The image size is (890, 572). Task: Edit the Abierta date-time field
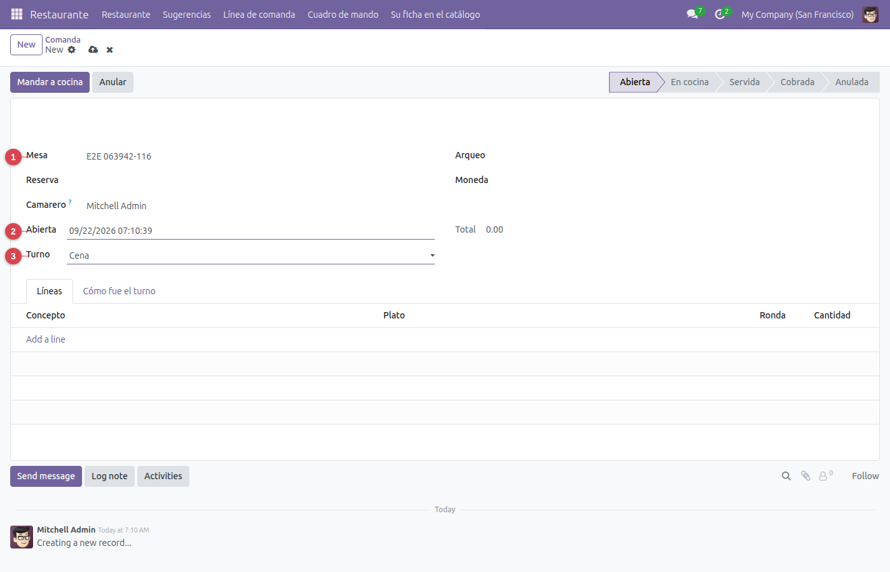click(250, 231)
